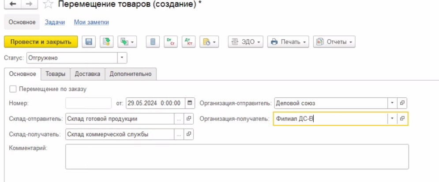Open calendar picker for date field
Image resolution: width=439 pixels, height=182 pixels.
(190, 104)
